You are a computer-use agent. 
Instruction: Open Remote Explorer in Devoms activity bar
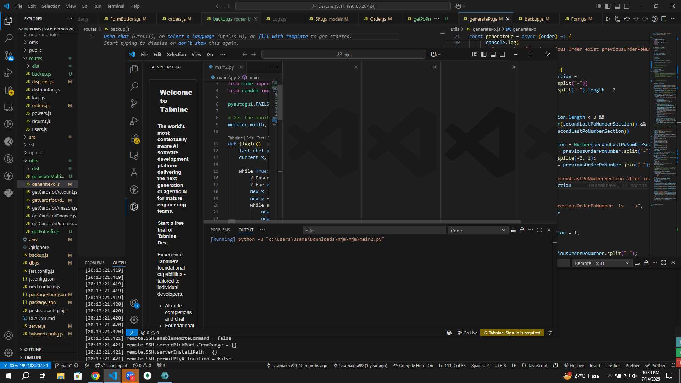coord(9,107)
